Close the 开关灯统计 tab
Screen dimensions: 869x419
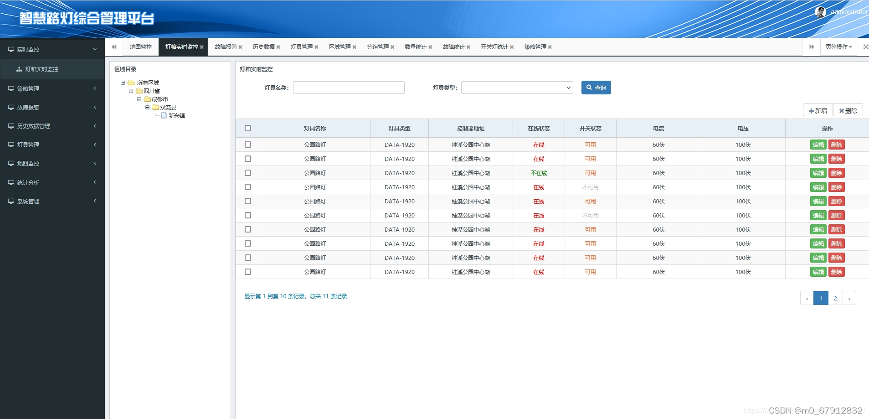[x=512, y=47]
